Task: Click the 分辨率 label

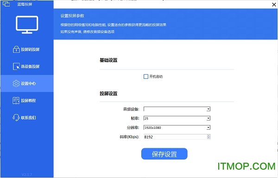Action: click(133, 127)
